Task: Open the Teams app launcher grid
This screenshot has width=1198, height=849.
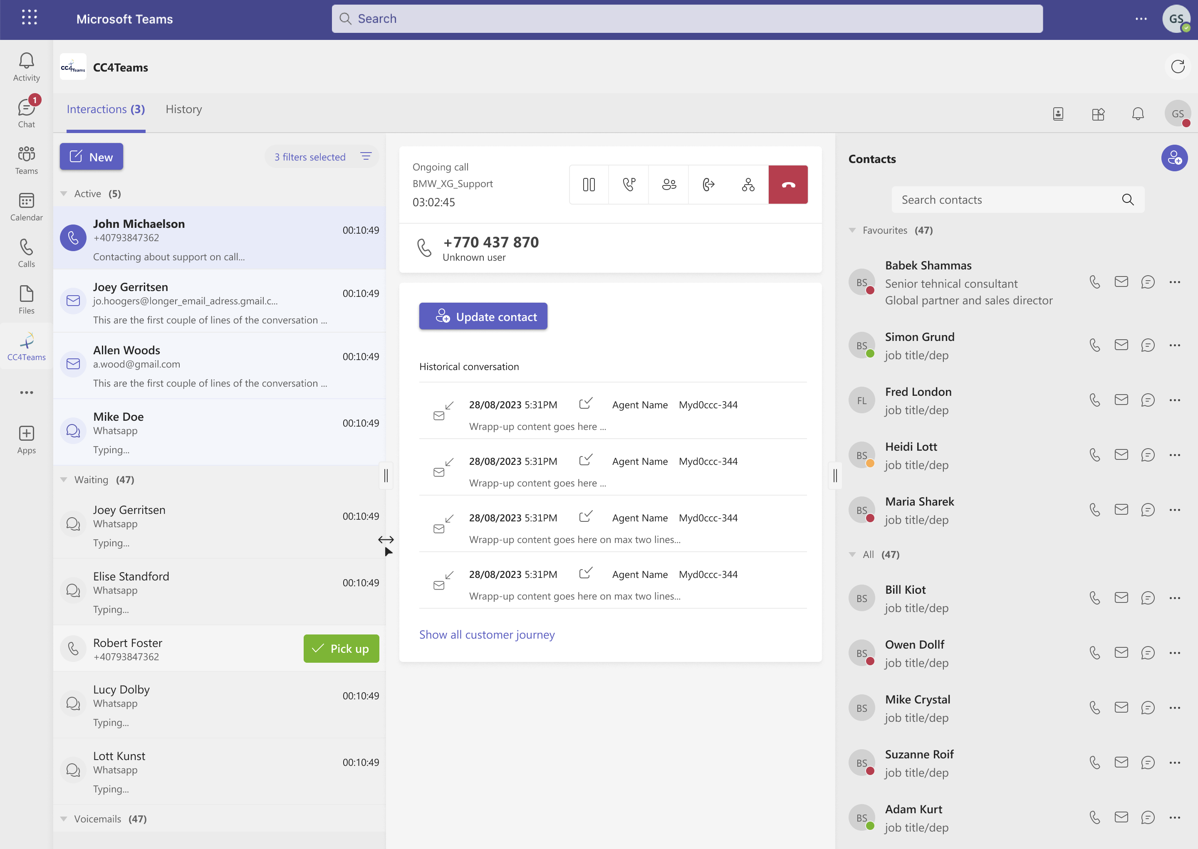Action: click(29, 17)
